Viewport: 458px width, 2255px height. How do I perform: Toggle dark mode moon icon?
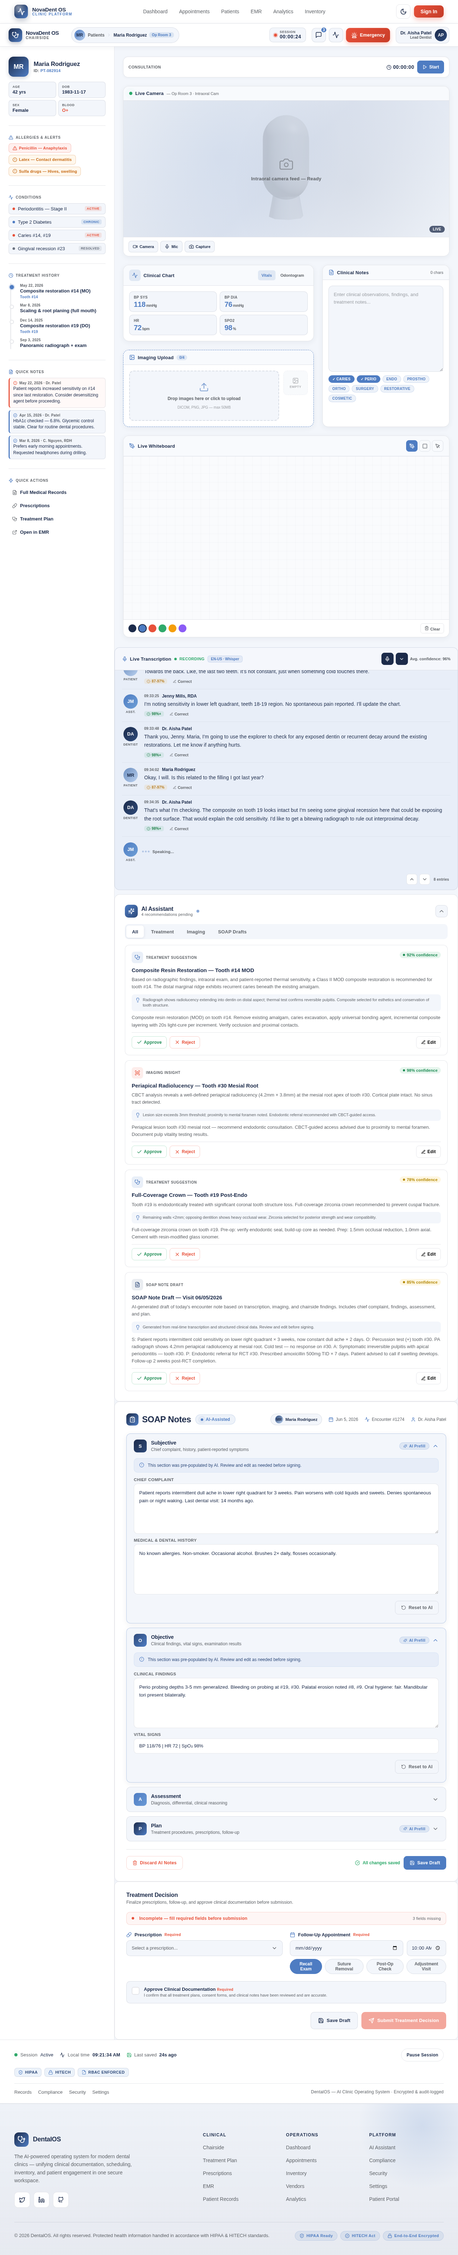pos(403,11)
